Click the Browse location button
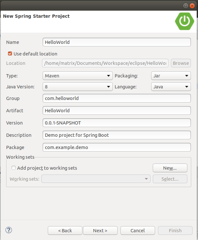 (x=181, y=63)
